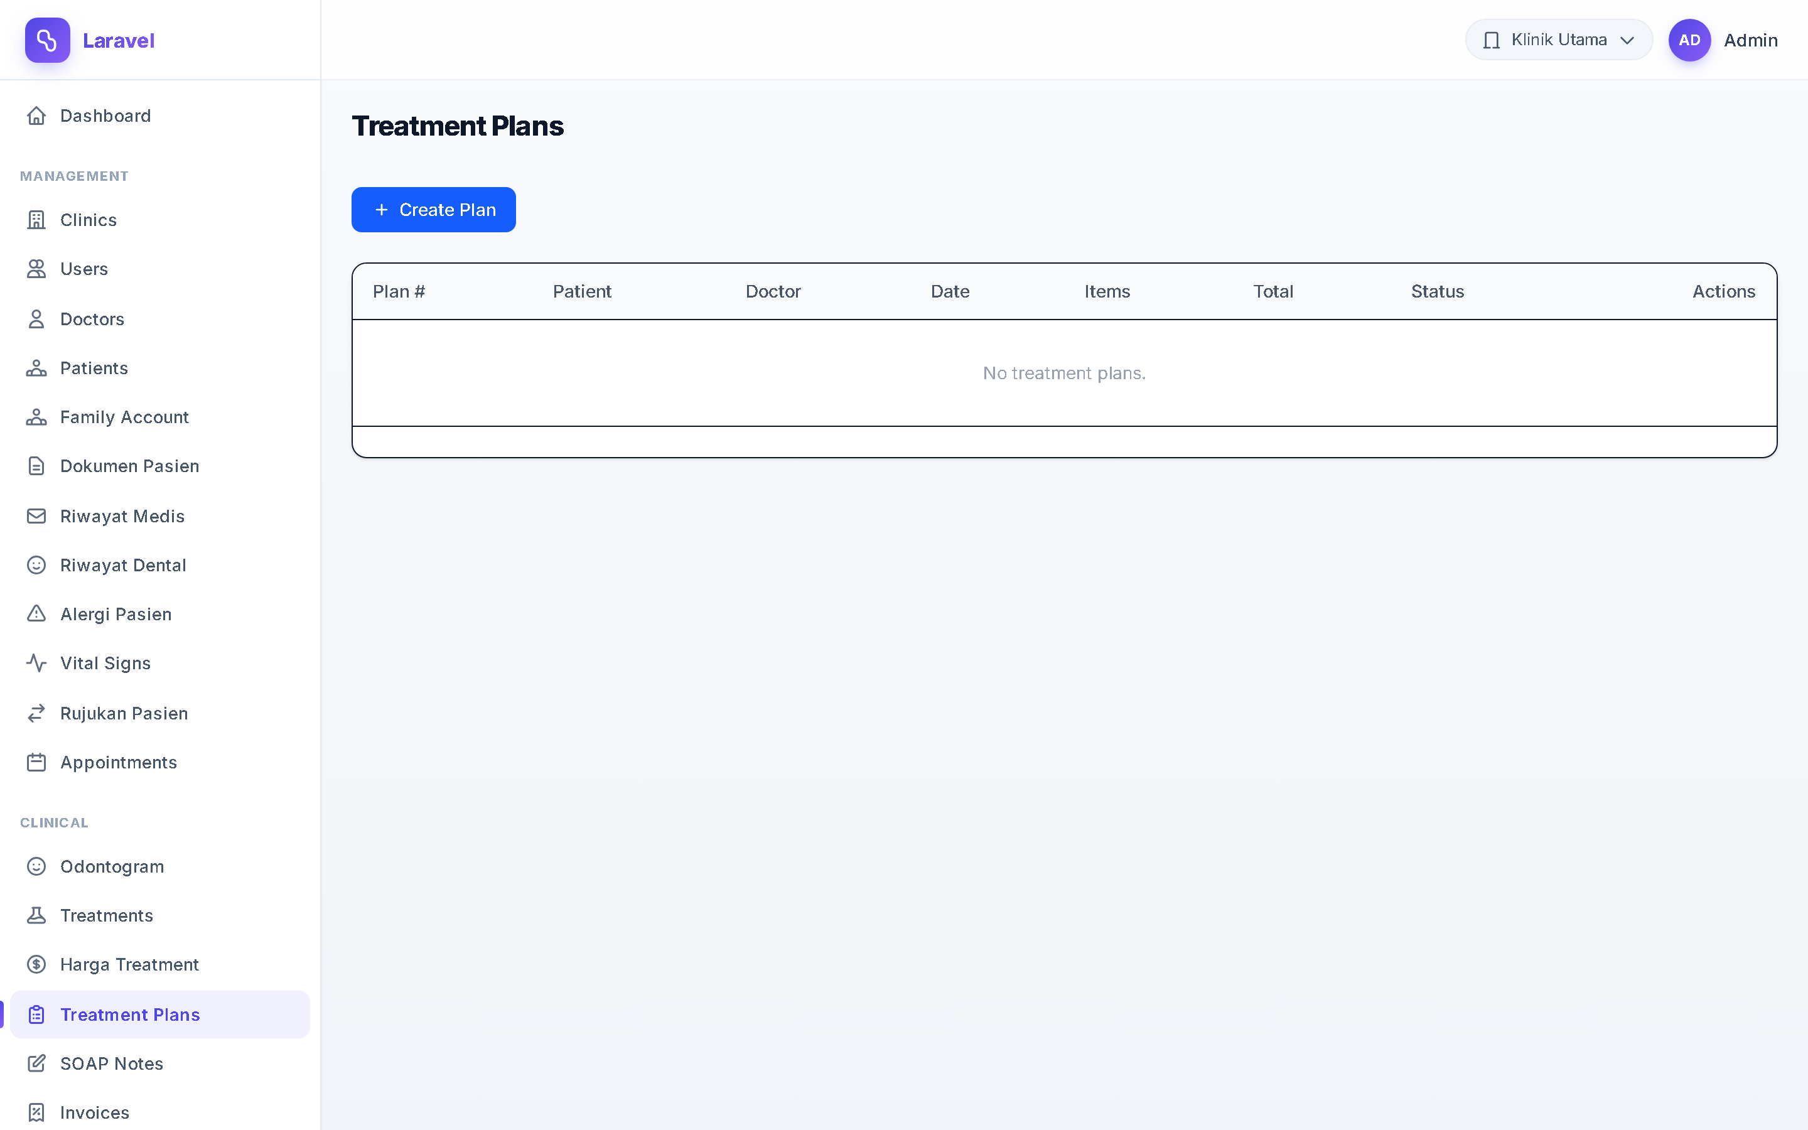Click the Riwayat Medis envelope icon

[36, 517]
